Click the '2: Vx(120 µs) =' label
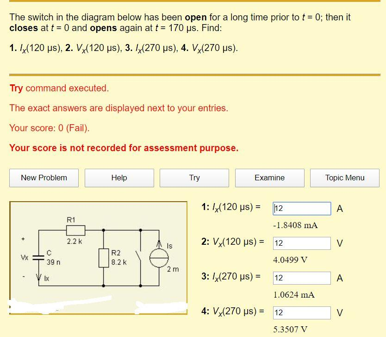 pos(233,242)
